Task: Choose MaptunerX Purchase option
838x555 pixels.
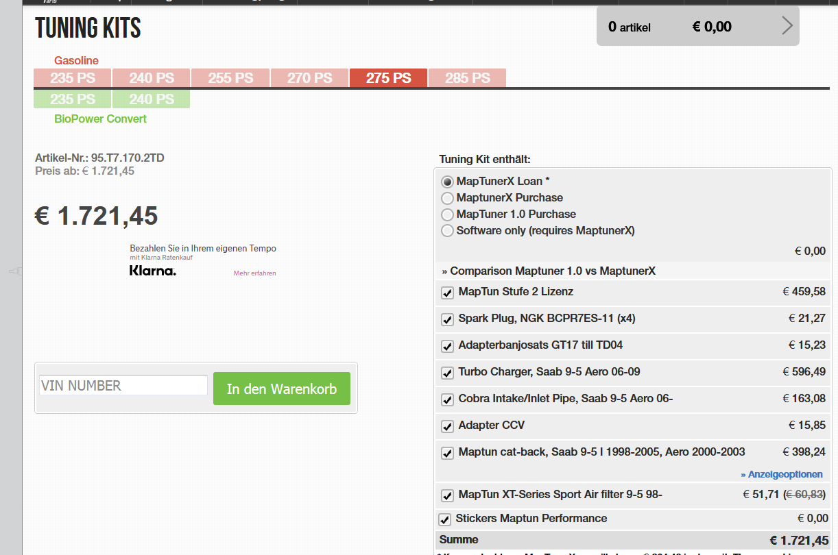Action: [x=448, y=198]
